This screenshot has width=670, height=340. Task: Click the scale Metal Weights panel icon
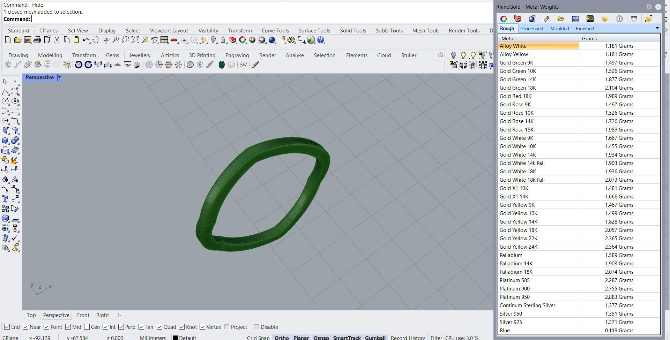click(634, 19)
